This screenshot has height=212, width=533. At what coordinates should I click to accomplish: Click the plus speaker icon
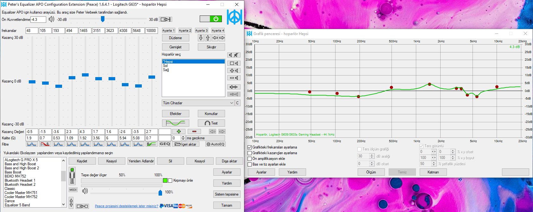click(234, 70)
